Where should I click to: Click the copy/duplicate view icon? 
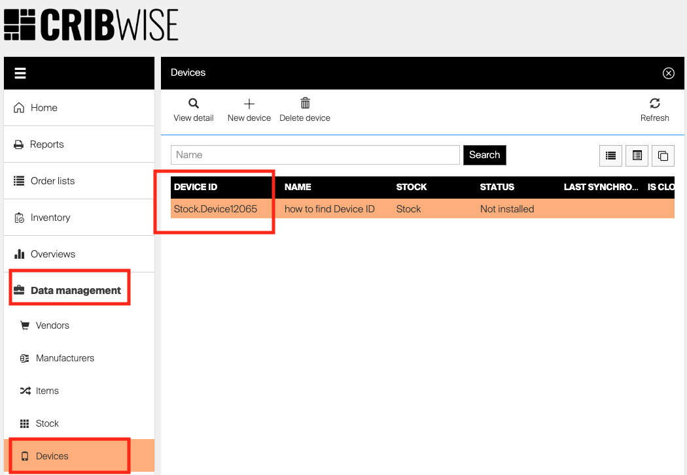coord(663,156)
